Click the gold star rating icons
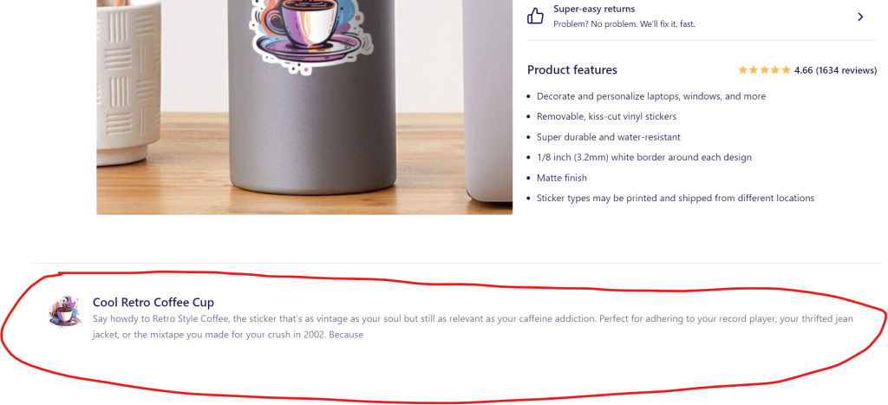Screen dimensions: 888x405 pyautogui.click(x=764, y=70)
